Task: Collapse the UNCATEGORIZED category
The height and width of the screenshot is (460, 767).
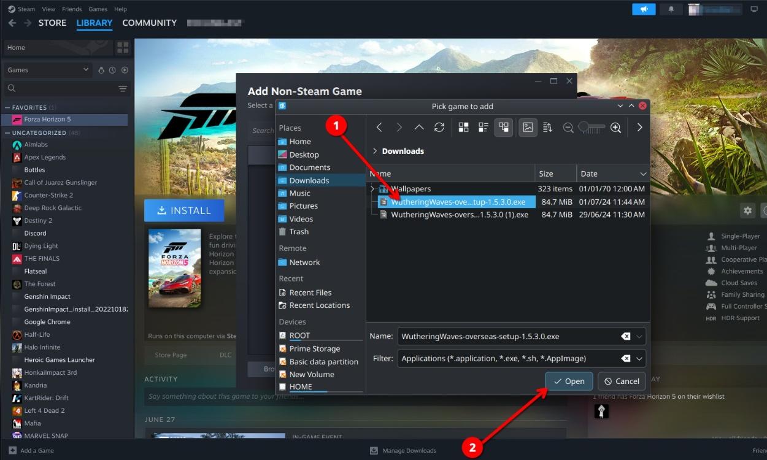Action: (7, 132)
